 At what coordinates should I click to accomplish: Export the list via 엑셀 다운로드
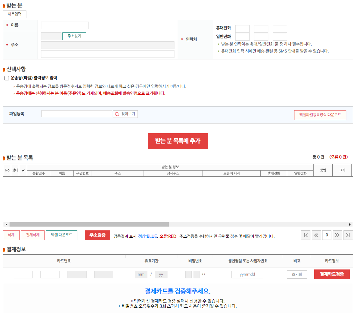61,235
